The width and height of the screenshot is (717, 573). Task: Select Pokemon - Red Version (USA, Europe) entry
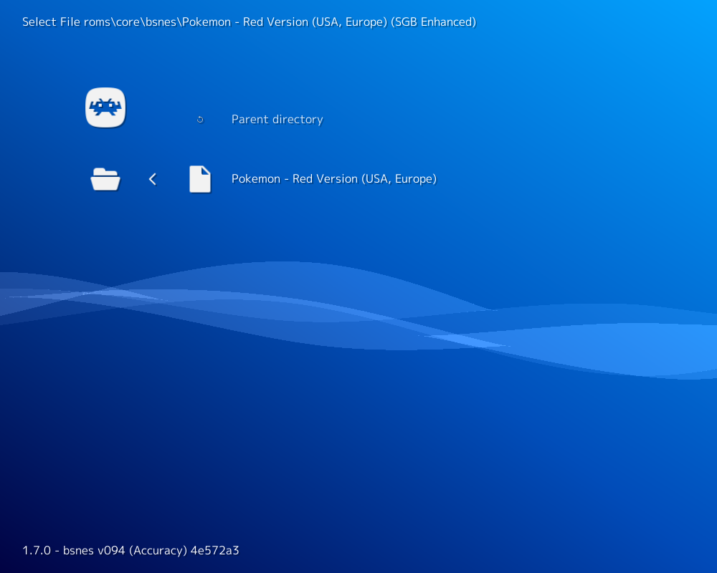tap(334, 178)
